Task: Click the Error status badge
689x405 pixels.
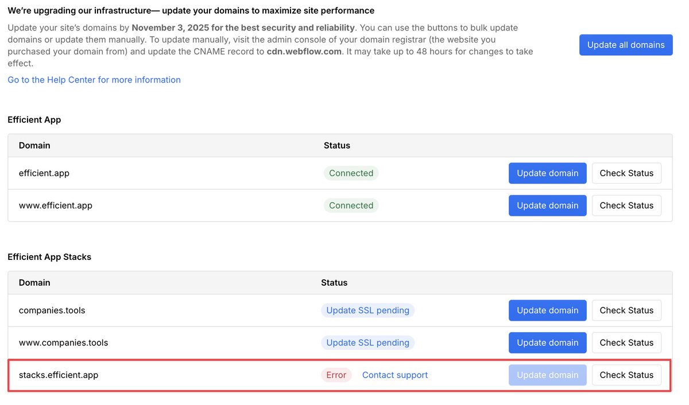Action: (x=336, y=375)
